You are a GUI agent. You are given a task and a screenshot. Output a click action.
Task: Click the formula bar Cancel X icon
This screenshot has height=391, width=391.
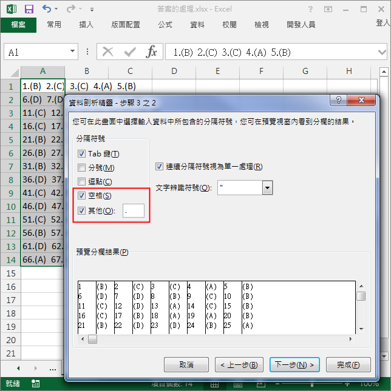108,52
